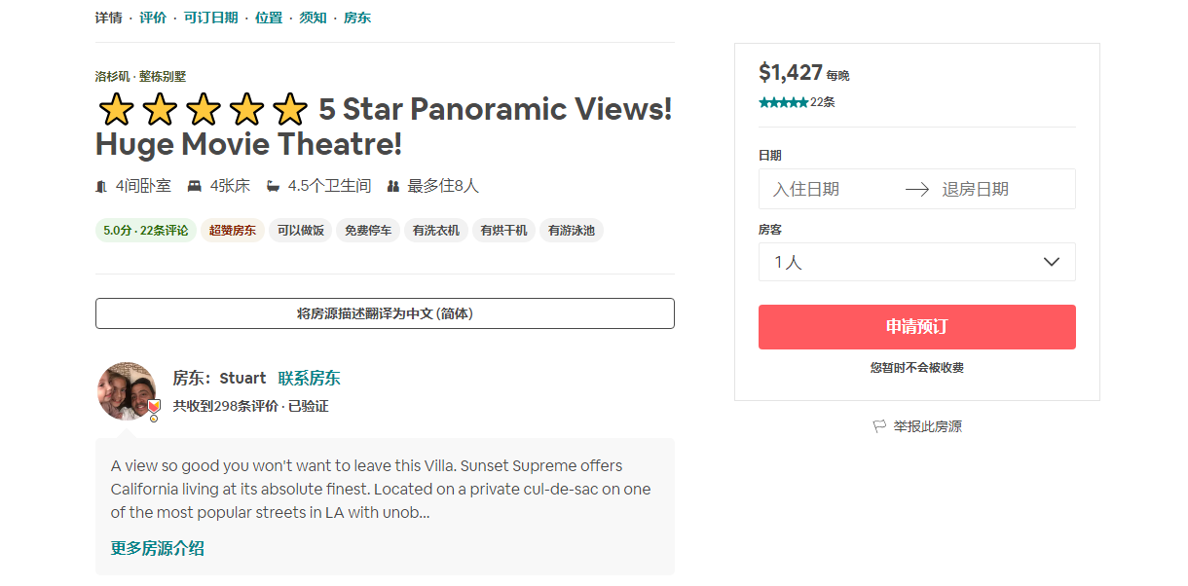Jump to the 评价 section tab
The height and width of the screenshot is (586, 1188).
coord(153,18)
